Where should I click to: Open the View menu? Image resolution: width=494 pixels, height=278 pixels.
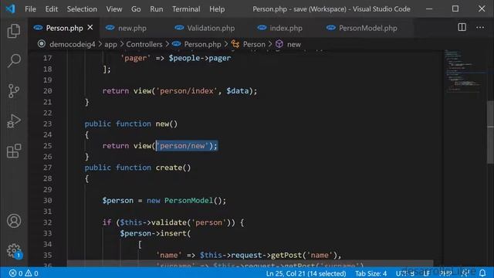pos(114,8)
